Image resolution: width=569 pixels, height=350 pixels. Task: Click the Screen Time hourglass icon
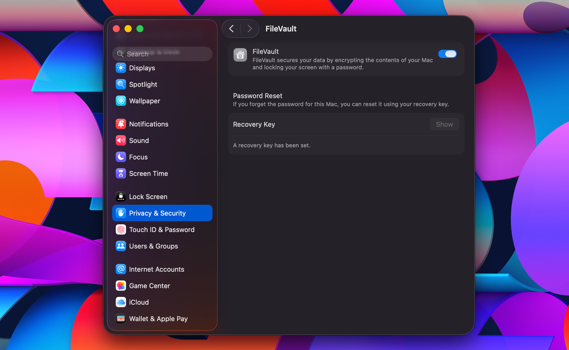[x=121, y=173]
